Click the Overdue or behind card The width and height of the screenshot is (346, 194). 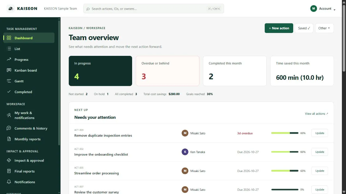click(x=167, y=71)
